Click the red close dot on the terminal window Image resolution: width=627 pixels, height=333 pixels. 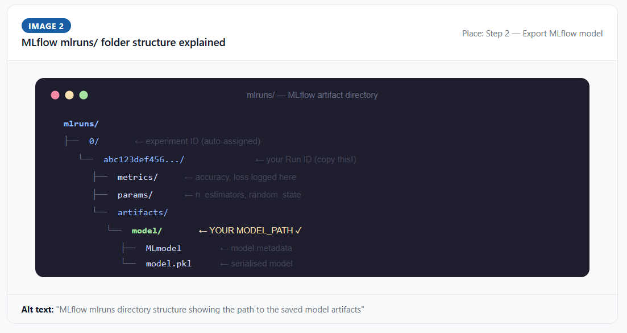pyautogui.click(x=55, y=95)
